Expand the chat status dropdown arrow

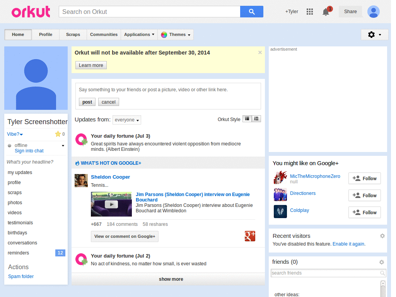coord(63,146)
